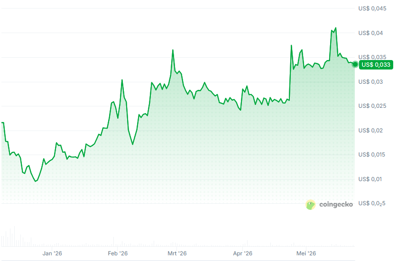Click the US$ 0,02 axis label
This screenshot has height=261, width=397.
click(370, 130)
